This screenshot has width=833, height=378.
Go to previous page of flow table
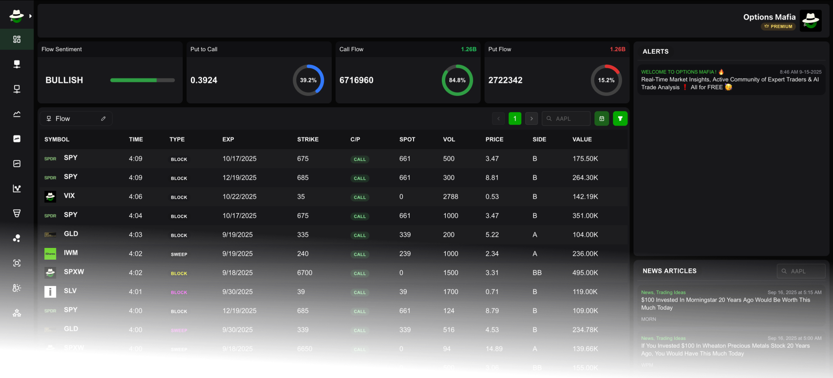[498, 119]
